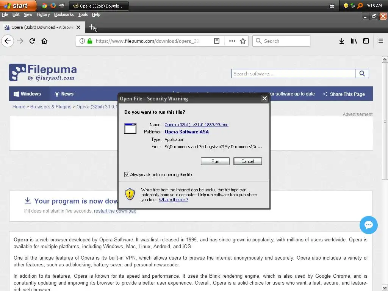Click Share This Page
This screenshot has width=388, height=291.
pyautogui.click(x=344, y=94)
